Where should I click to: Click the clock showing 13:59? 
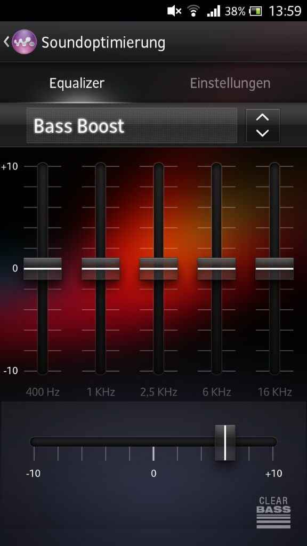(285, 11)
